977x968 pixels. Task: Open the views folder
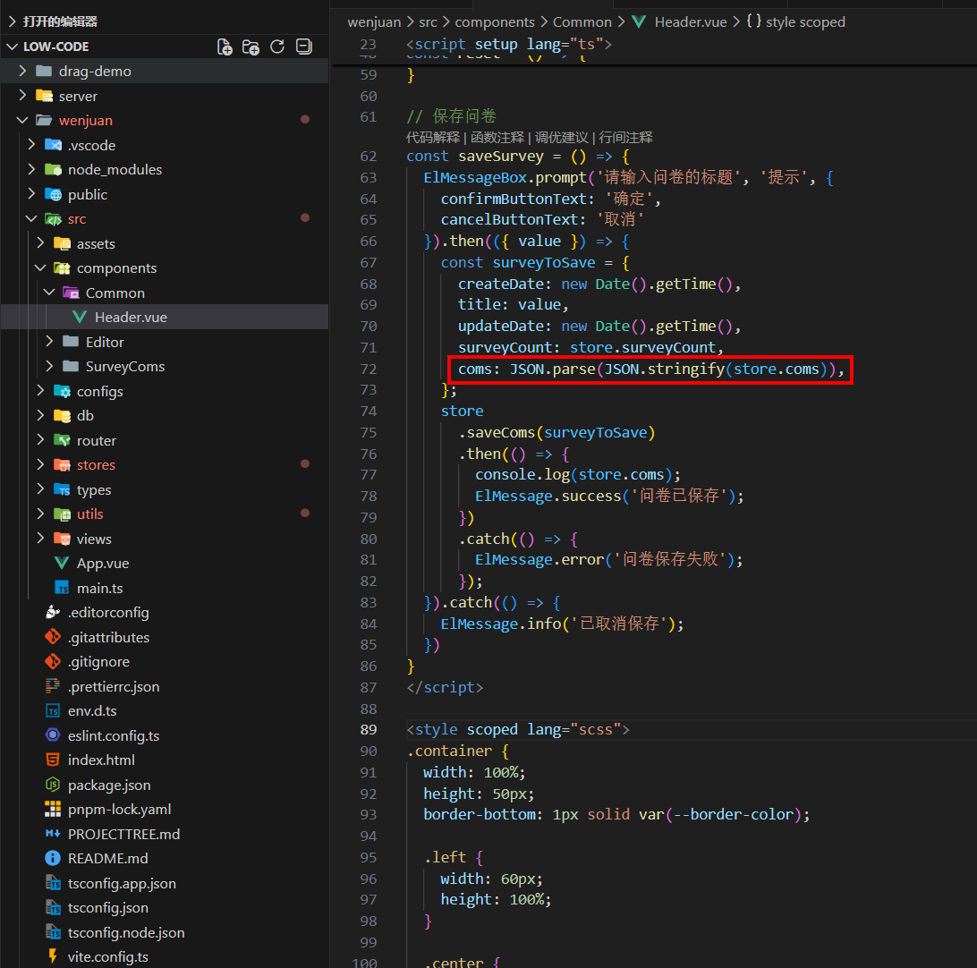pos(94,539)
